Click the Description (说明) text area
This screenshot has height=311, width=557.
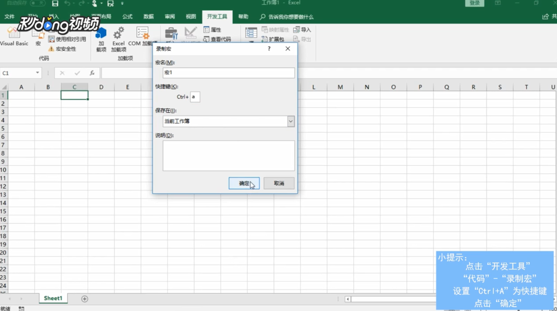point(228,156)
